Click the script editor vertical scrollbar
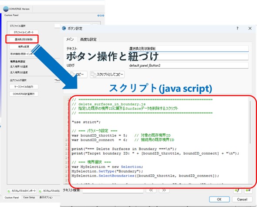 [250, 122]
